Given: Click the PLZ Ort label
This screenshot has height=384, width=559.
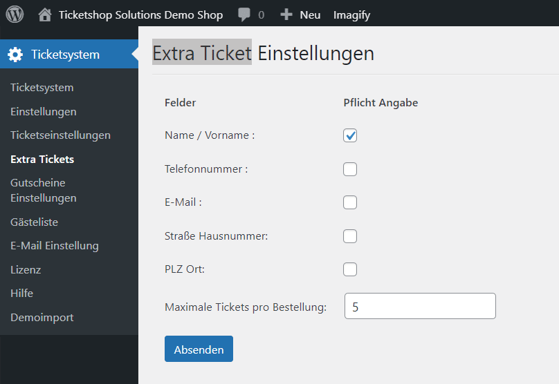Looking at the screenshot, I should pos(185,269).
